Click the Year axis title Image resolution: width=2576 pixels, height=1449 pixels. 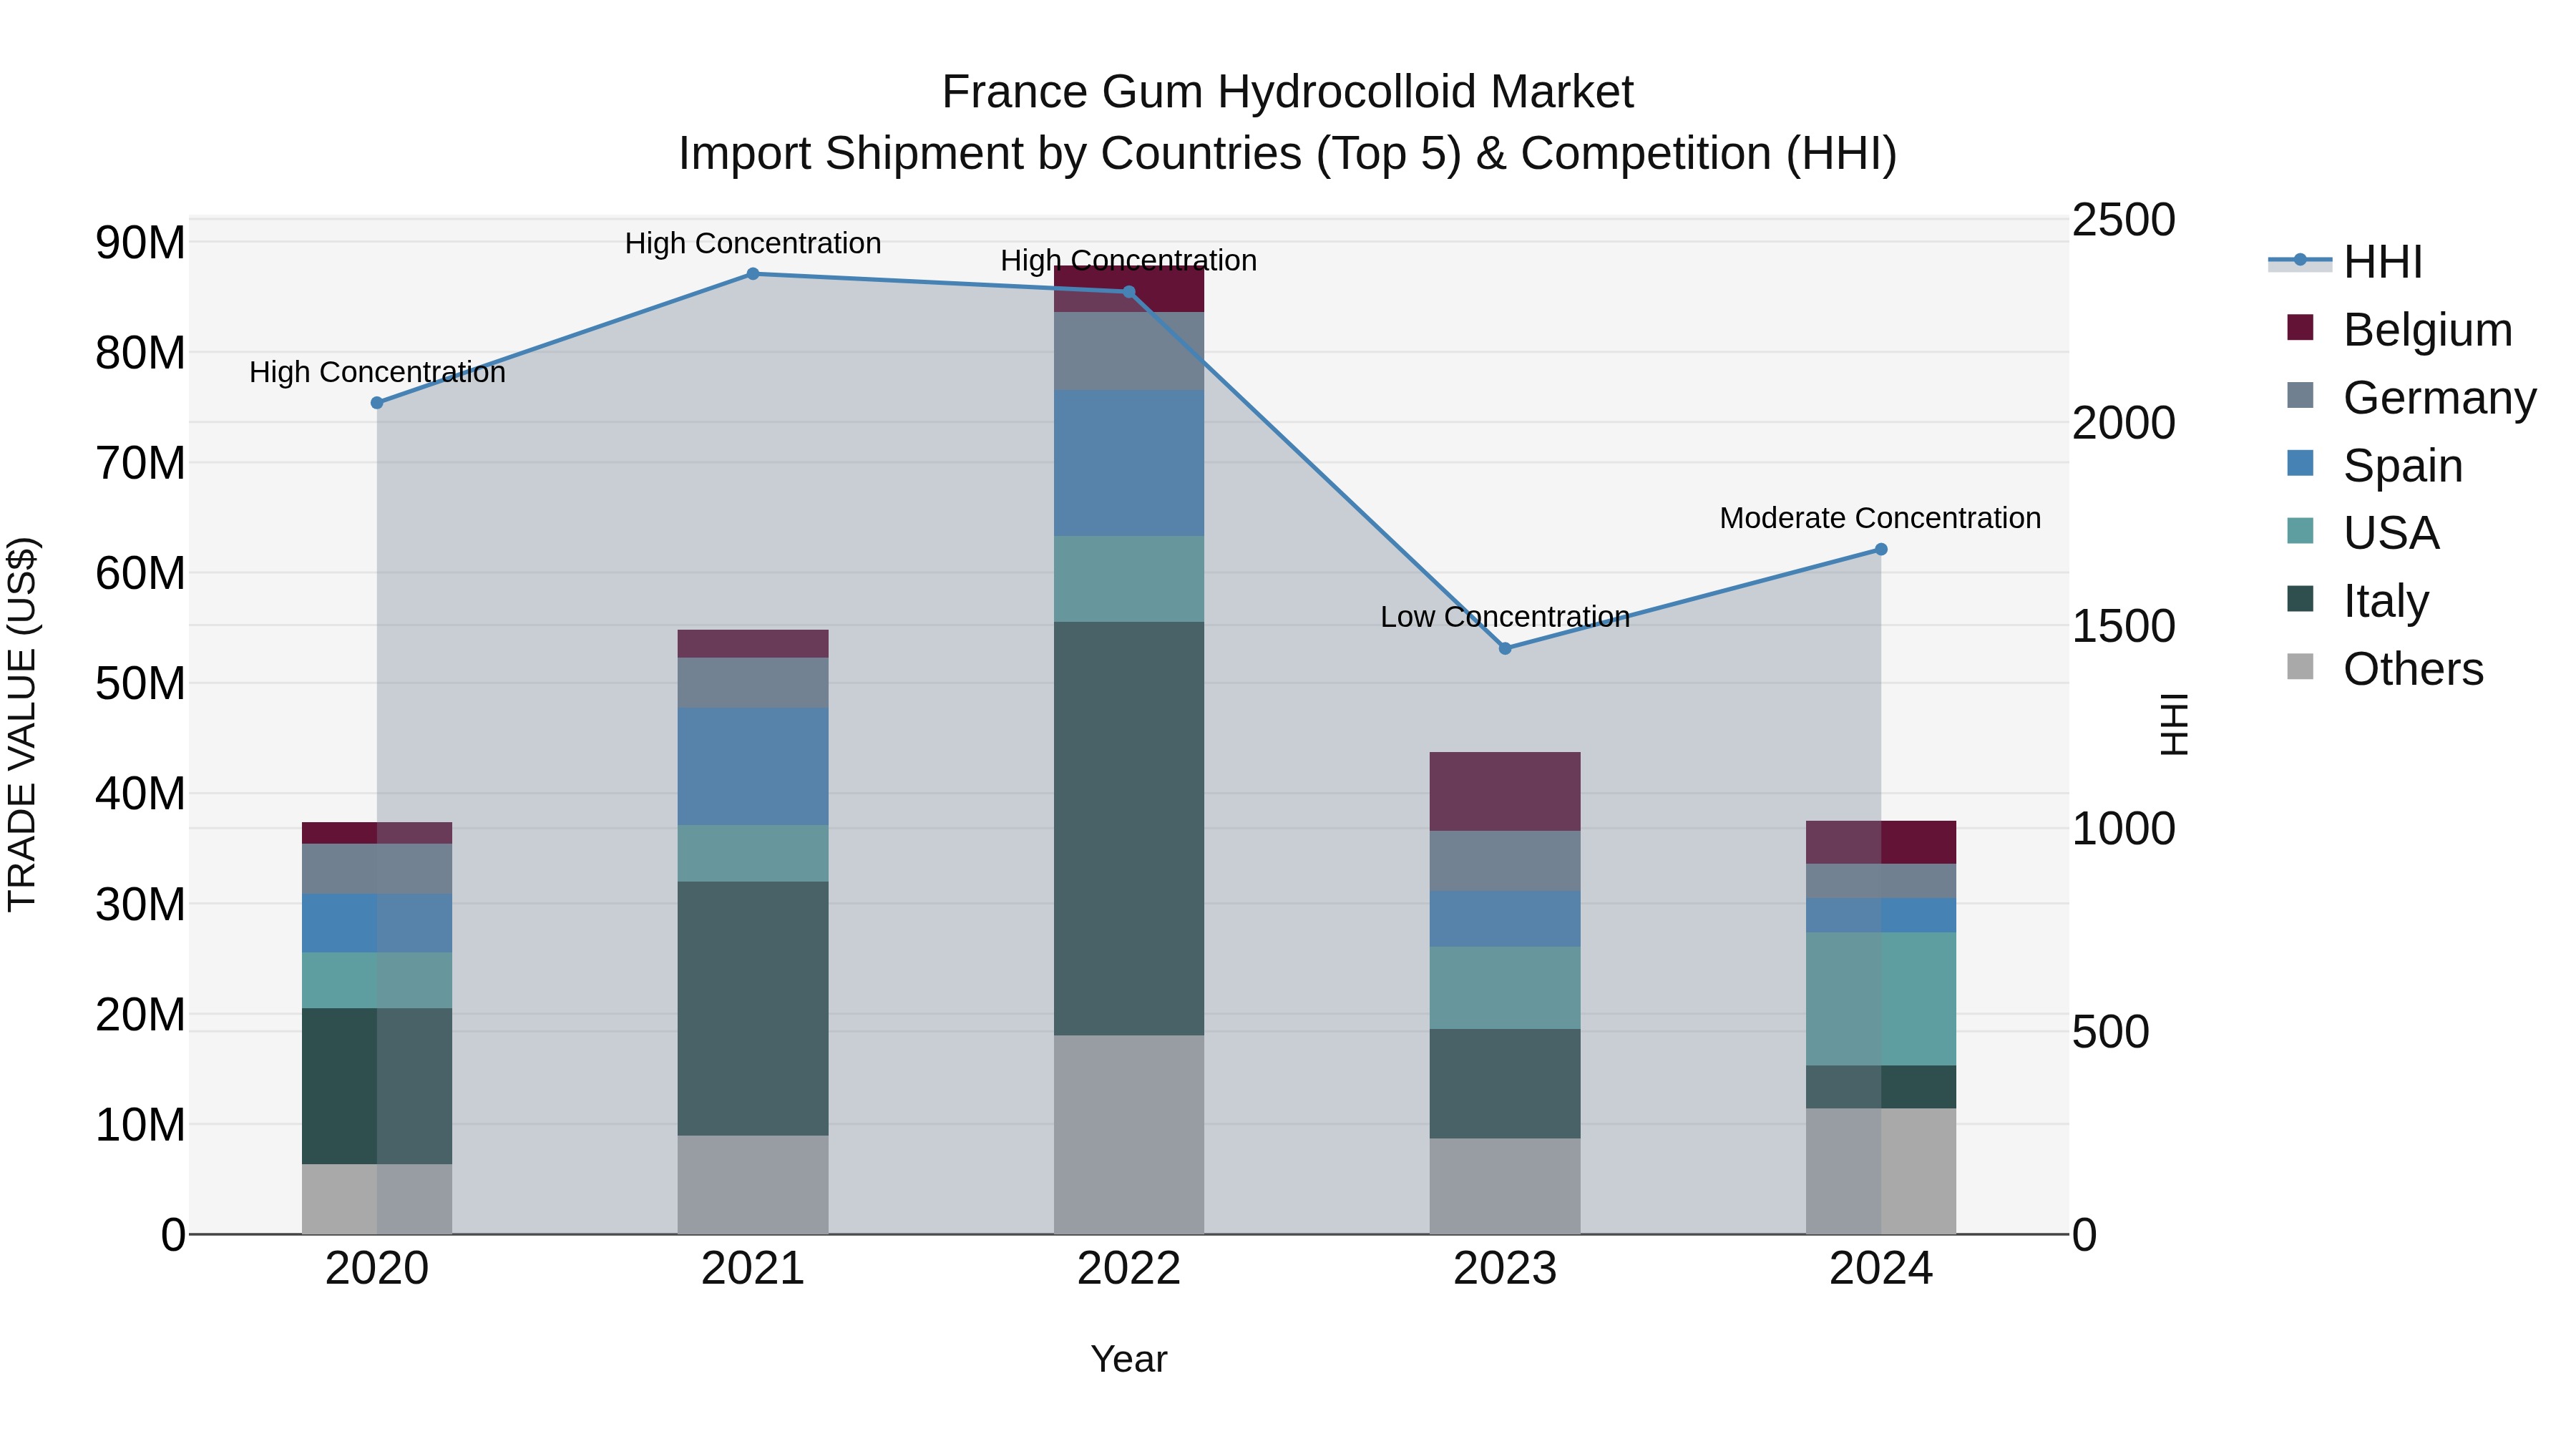click(x=1129, y=1359)
